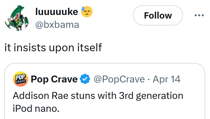The image size is (210, 119).
Task: Open luuuuuke's green robot profile avatar
Action: coord(17,18)
